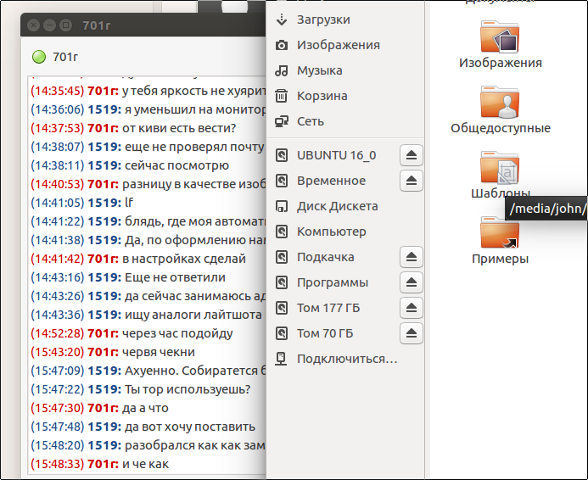The width and height of the screenshot is (588, 480).
Task: Click the disk icon beside Временное
Action: [282, 181]
